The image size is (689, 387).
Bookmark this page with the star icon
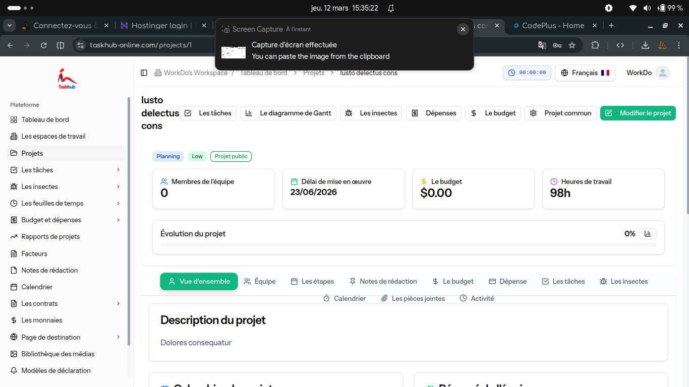pyautogui.click(x=572, y=45)
